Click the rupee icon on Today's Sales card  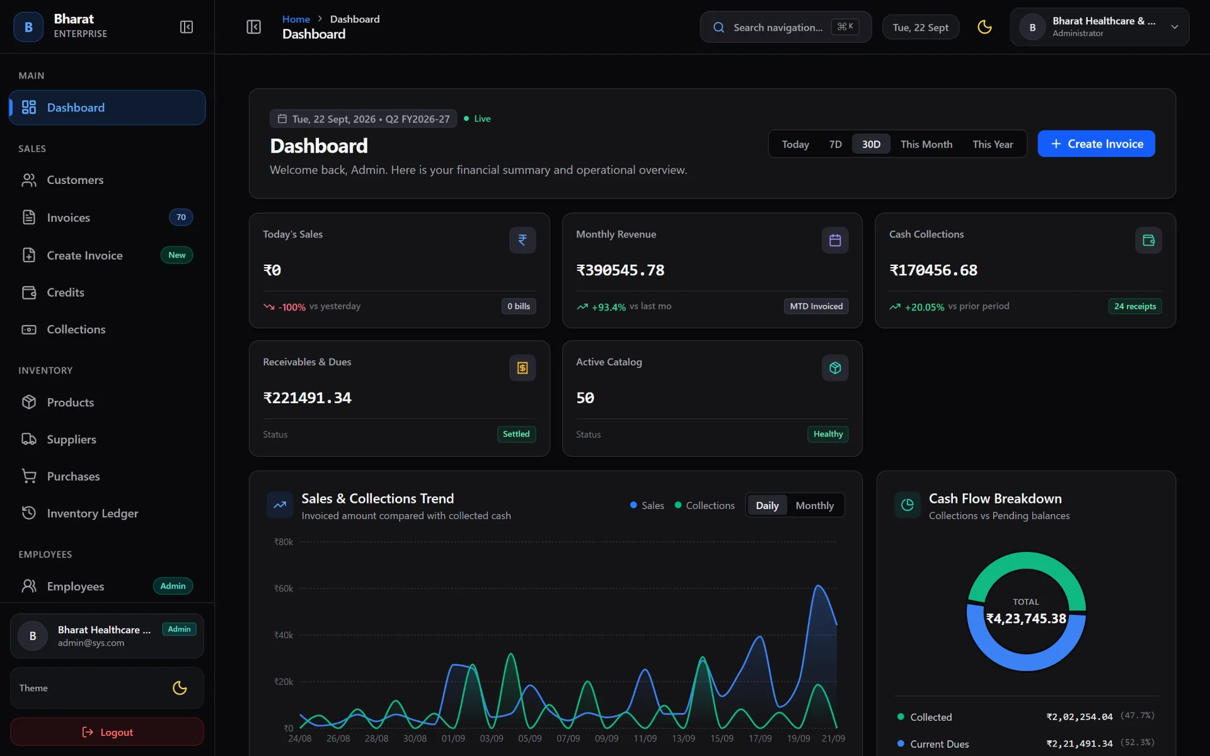tap(522, 240)
